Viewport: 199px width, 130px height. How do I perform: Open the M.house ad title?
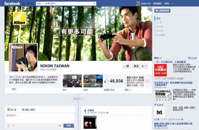pos(159,105)
